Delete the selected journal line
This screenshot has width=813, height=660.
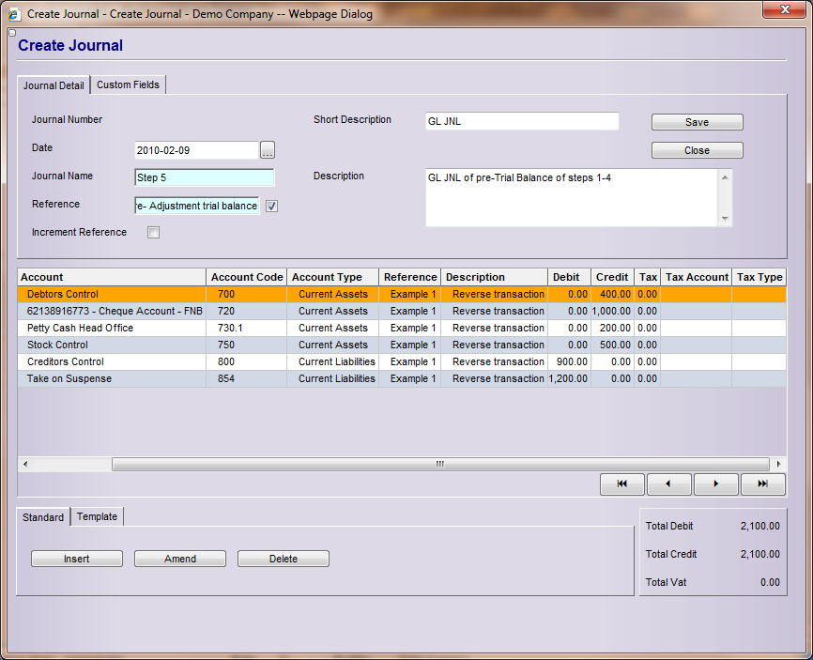coord(284,559)
